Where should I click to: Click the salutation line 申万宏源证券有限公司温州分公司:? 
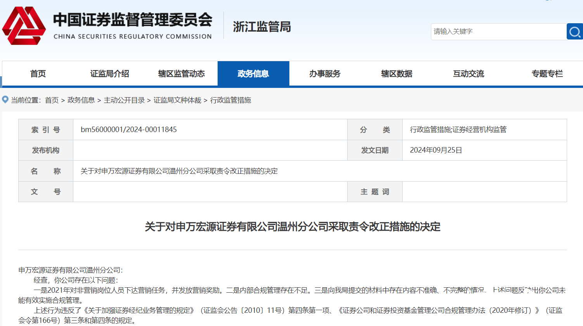pos(71,270)
